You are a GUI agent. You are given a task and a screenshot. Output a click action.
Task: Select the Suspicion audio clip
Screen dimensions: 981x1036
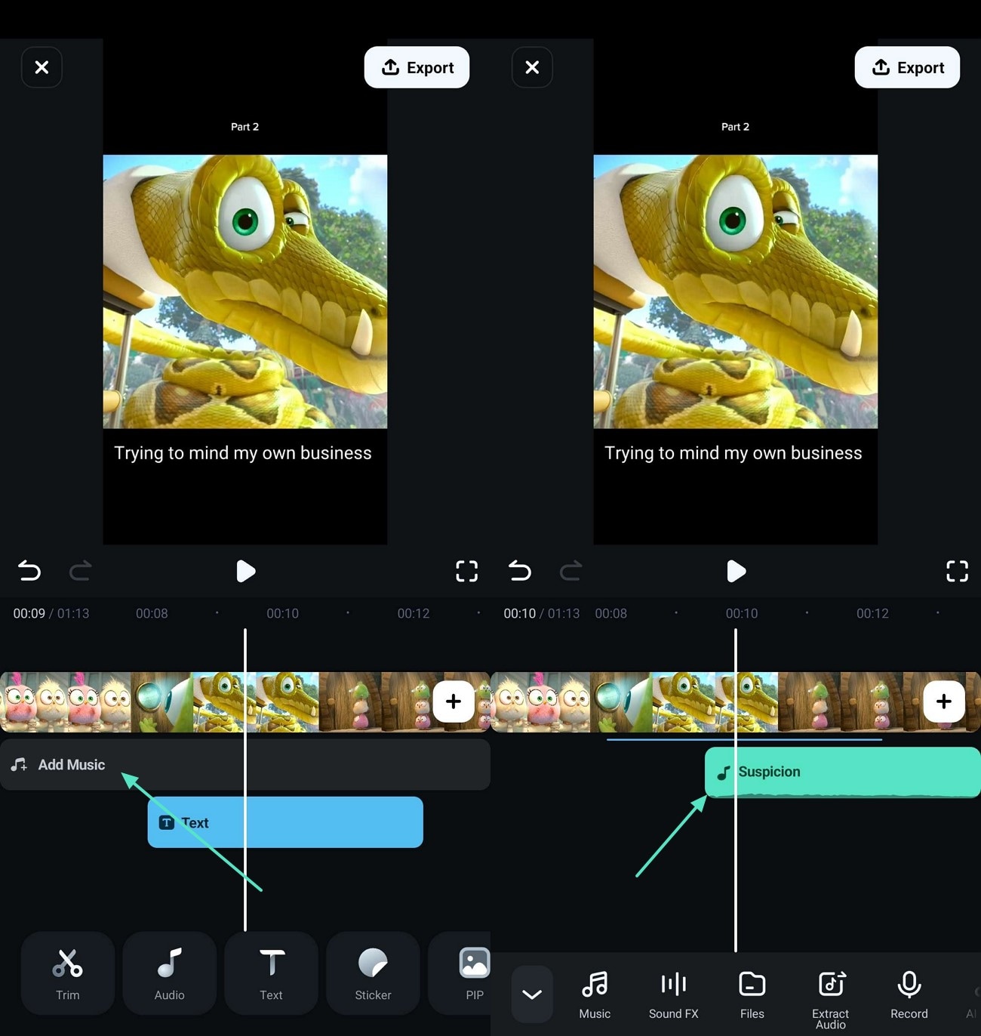843,772
